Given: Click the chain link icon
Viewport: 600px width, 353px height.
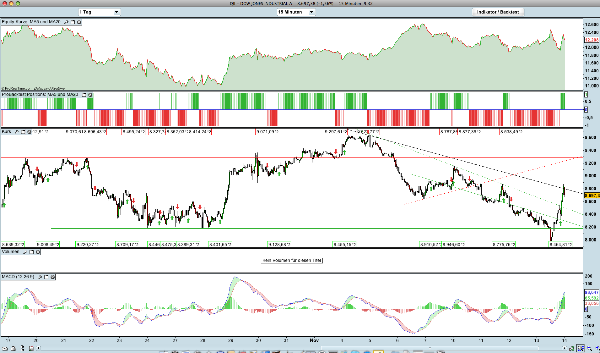Looking at the screenshot, I should [x=22, y=348].
